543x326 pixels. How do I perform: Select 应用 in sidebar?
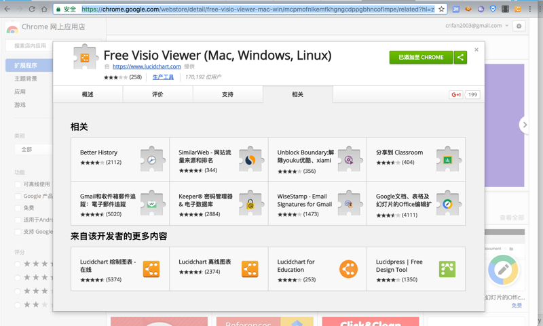click(x=20, y=91)
